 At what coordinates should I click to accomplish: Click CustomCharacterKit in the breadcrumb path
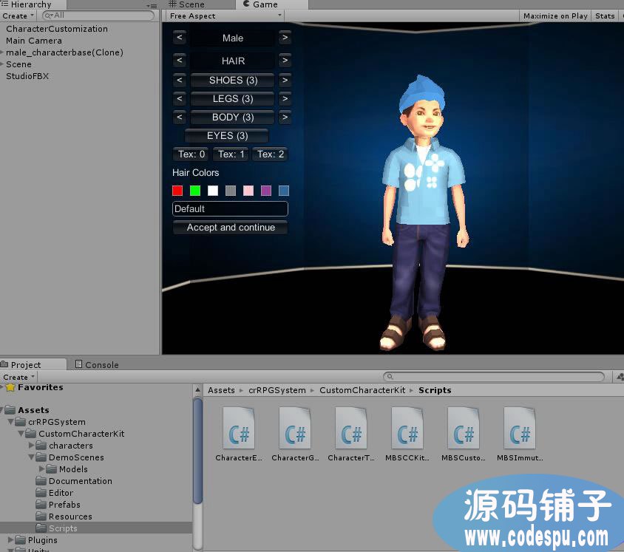[x=362, y=390]
